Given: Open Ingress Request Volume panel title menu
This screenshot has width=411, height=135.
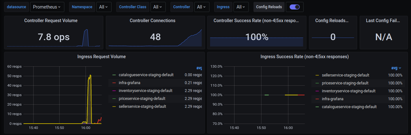Looking at the screenshot, I should point(101,57).
